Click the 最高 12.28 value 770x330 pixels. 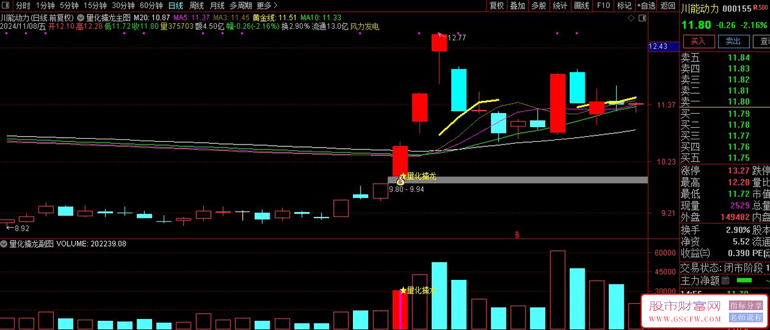[738, 182]
